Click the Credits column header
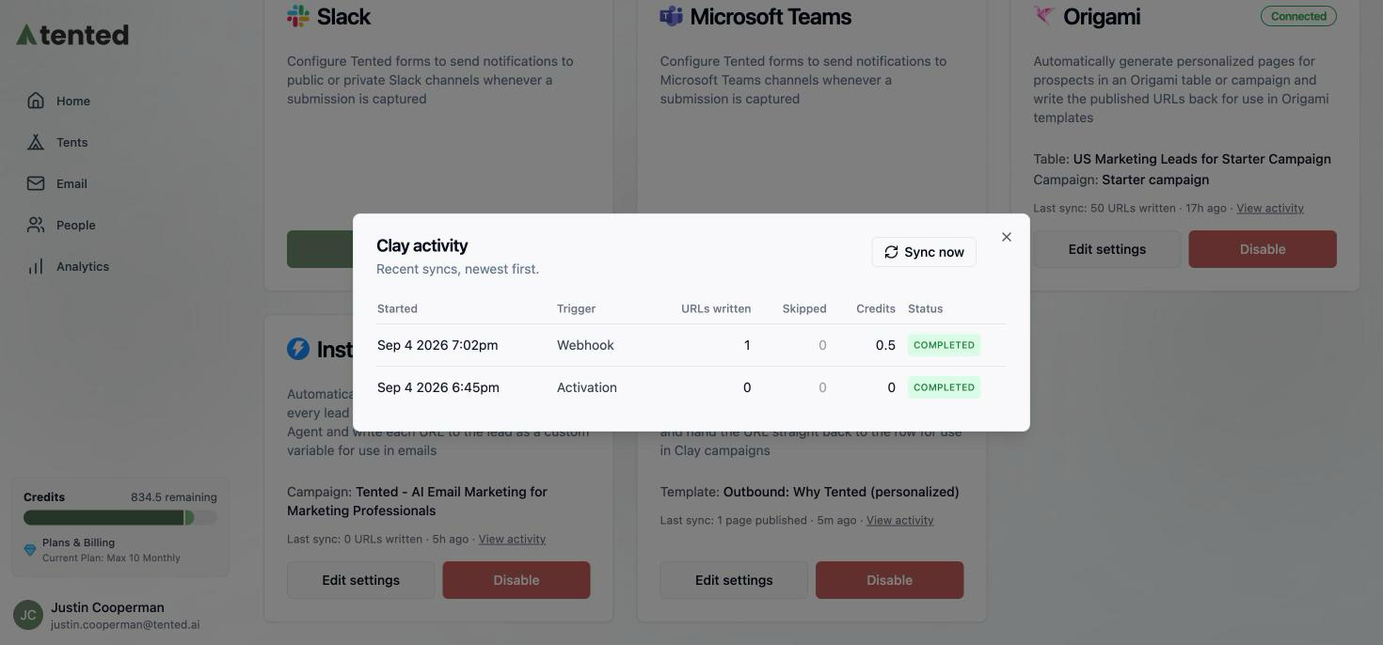 876,308
